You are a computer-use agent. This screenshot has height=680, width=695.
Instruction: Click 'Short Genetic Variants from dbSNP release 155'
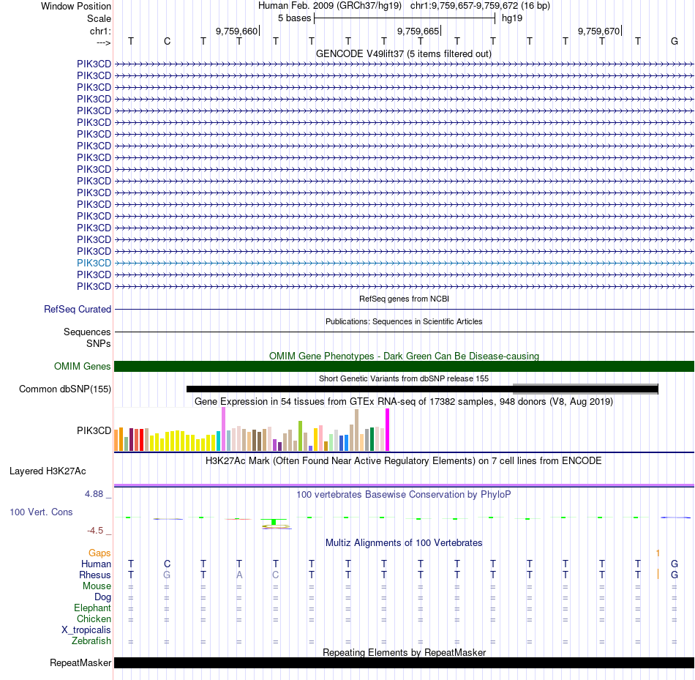[404, 378]
